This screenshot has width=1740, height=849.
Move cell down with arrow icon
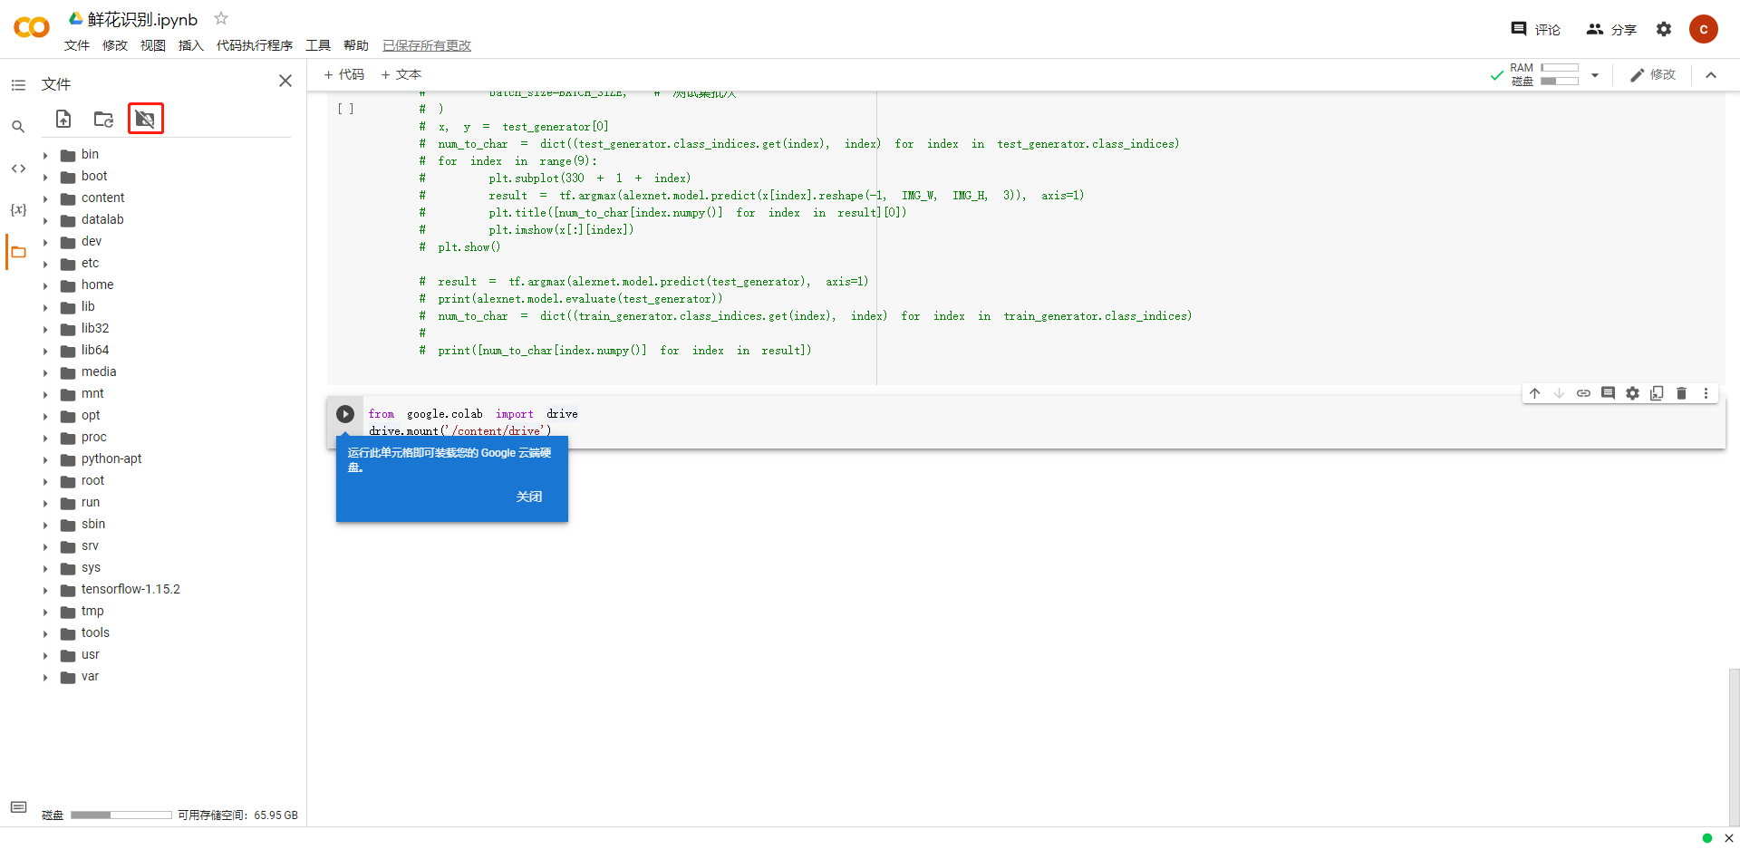click(x=1559, y=393)
